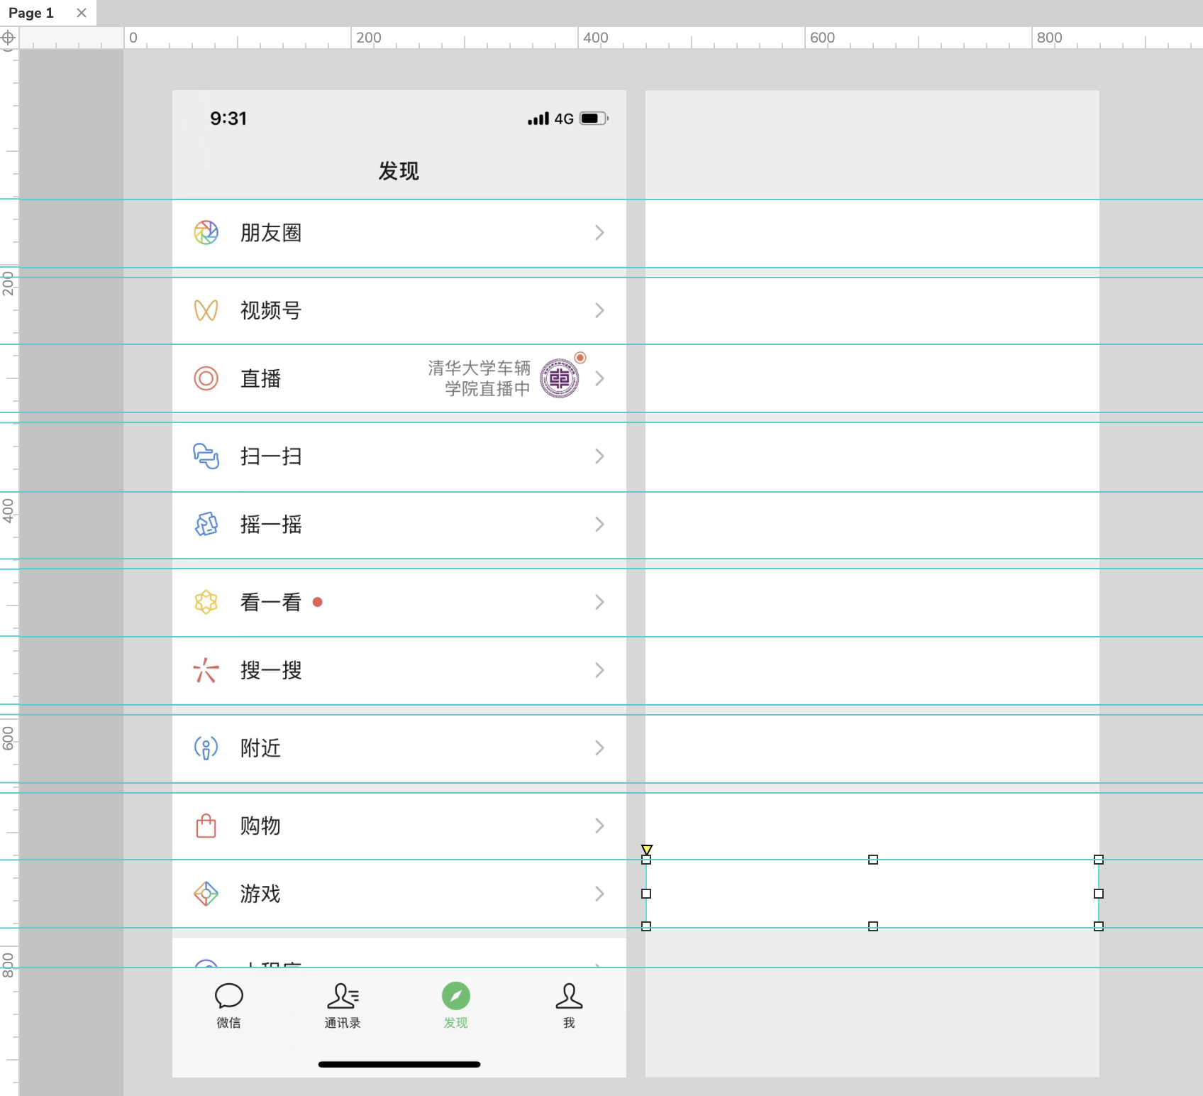Open the chevron on 直播 row

pyautogui.click(x=599, y=378)
